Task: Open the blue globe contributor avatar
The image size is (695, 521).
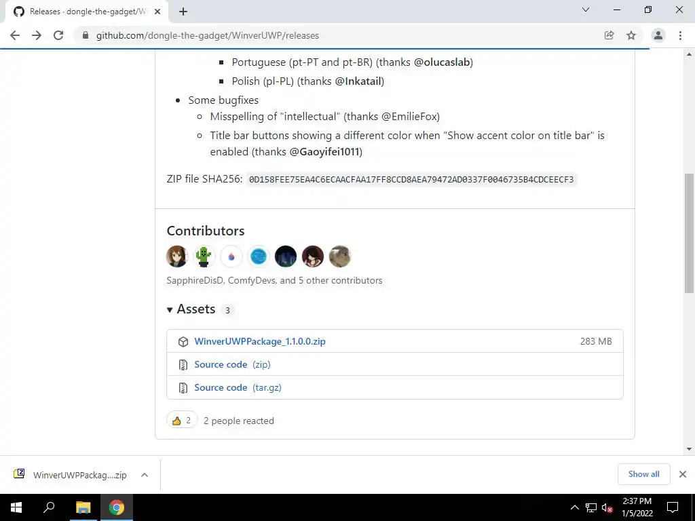Action: point(259,256)
